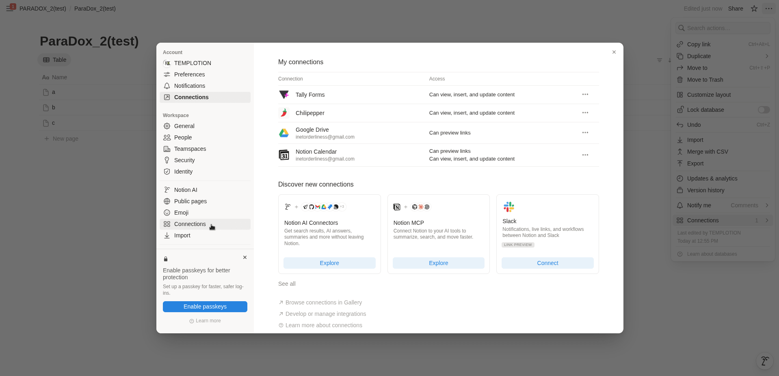The image size is (779, 376).
Task: Dismiss the passkeys promotion banner
Action: (245, 257)
